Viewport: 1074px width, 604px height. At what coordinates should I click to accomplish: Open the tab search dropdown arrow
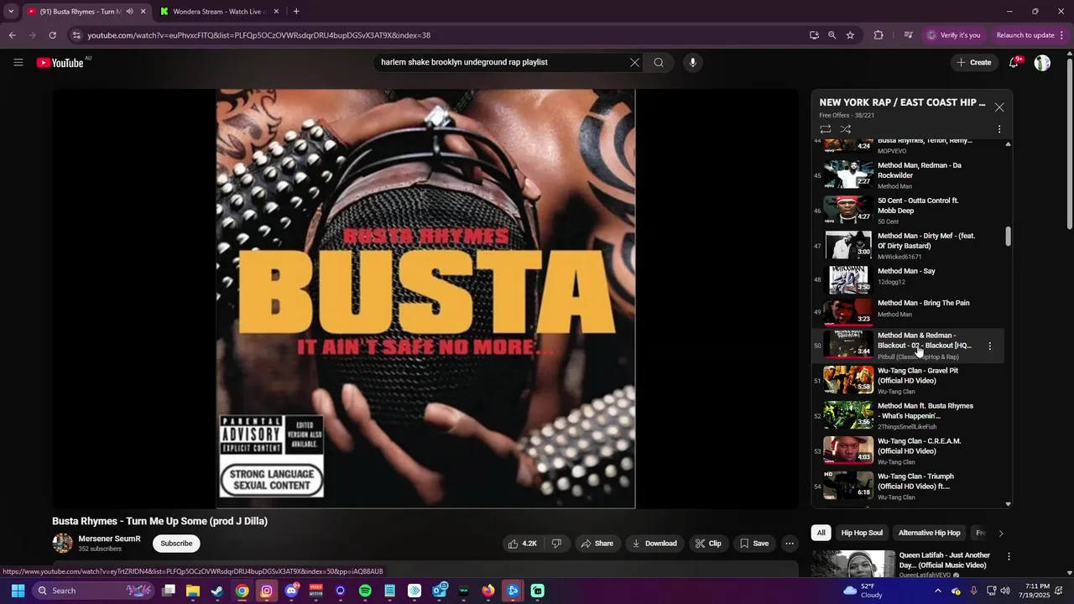[x=11, y=12]
